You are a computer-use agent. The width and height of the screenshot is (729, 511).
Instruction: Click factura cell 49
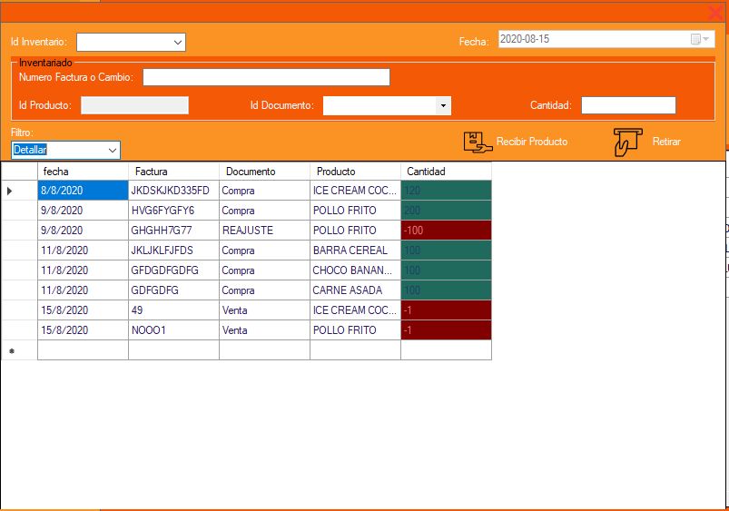(x=173, y=310)
